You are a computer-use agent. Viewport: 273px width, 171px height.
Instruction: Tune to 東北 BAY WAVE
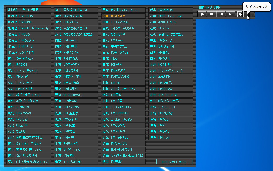click(x=29, y=113)
